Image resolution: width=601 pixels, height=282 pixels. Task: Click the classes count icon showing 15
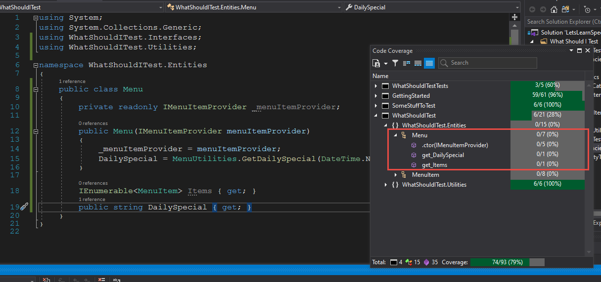[x=409, y=262]
